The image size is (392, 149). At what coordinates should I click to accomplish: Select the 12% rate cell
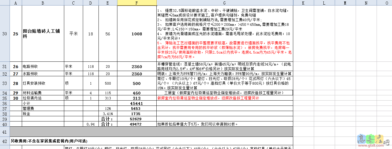(108, 108)
